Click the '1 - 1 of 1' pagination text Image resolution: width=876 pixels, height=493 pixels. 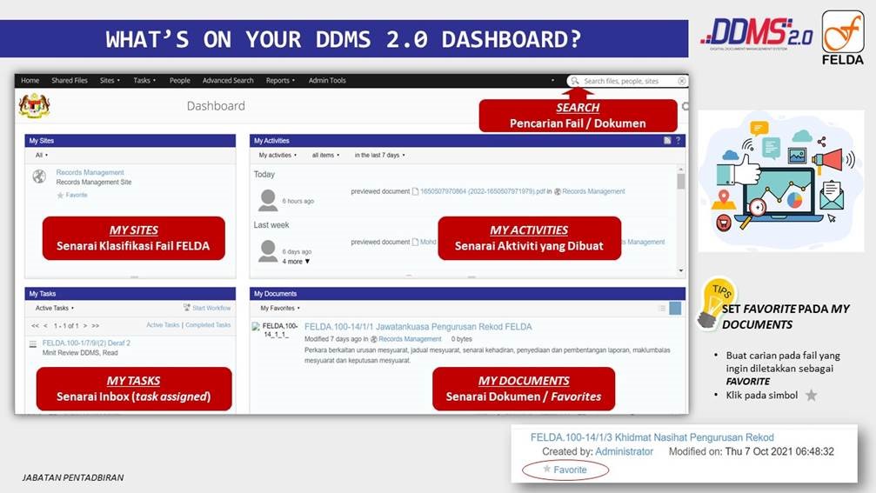point(65,325)
